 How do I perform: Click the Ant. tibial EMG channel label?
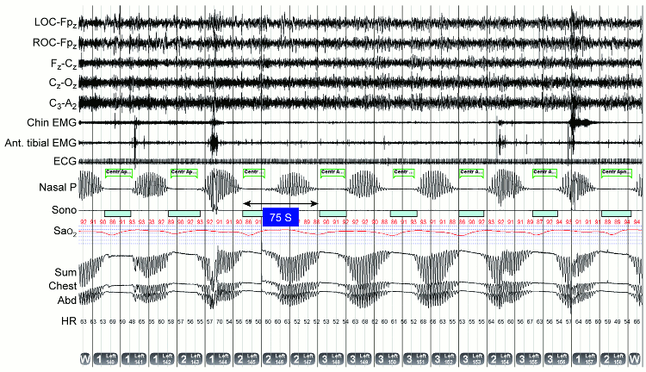click(x=38, y=142)
